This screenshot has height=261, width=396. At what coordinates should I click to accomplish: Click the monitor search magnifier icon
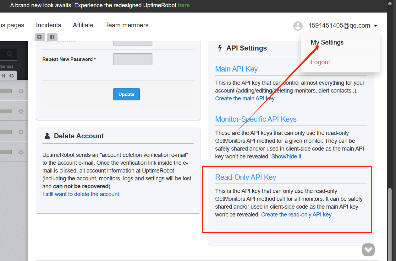9,54
